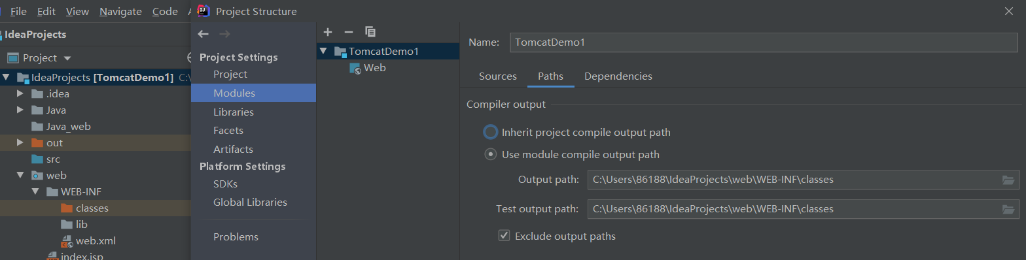This screenshot has height=260, width=1026.
Task: Open Artifacts in Project Settings
Action: [233, 150]
